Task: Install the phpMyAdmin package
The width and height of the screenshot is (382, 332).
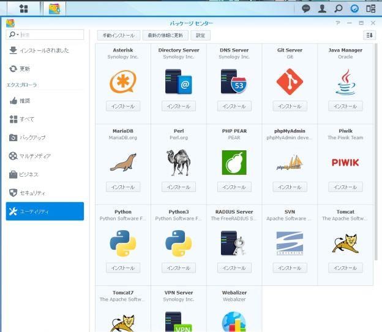Action: pyautogui.click(x=290, y=187)
